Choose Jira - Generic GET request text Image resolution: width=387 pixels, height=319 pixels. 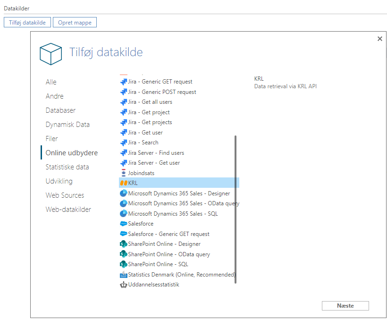160,82
